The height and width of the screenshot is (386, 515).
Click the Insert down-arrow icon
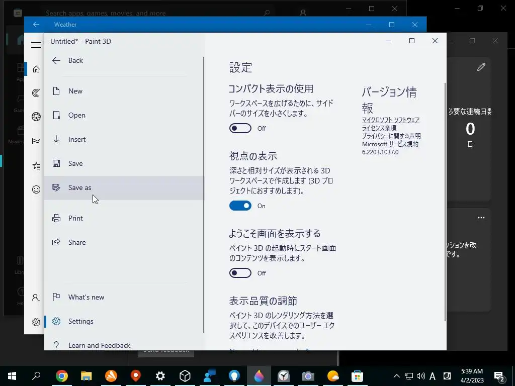56,139
